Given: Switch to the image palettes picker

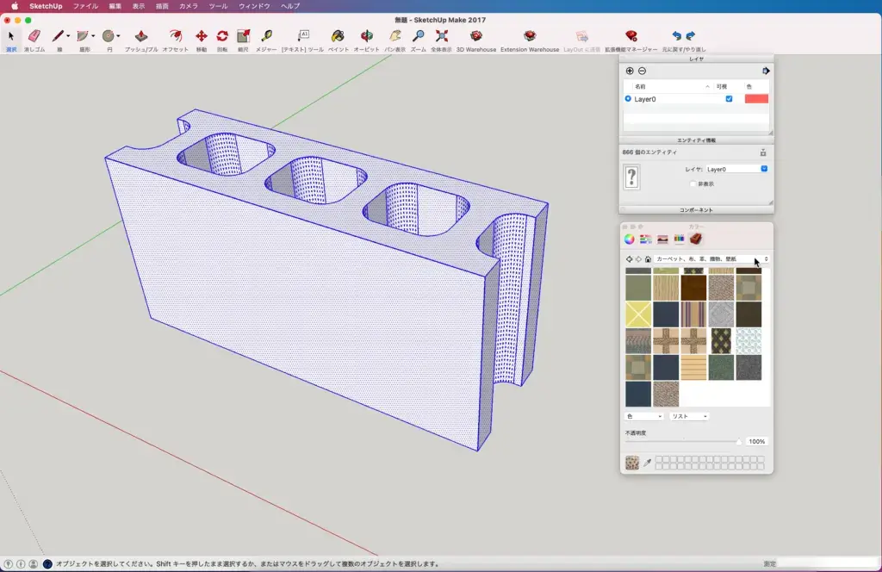Looking at the screenshot, I should (662, 239).
